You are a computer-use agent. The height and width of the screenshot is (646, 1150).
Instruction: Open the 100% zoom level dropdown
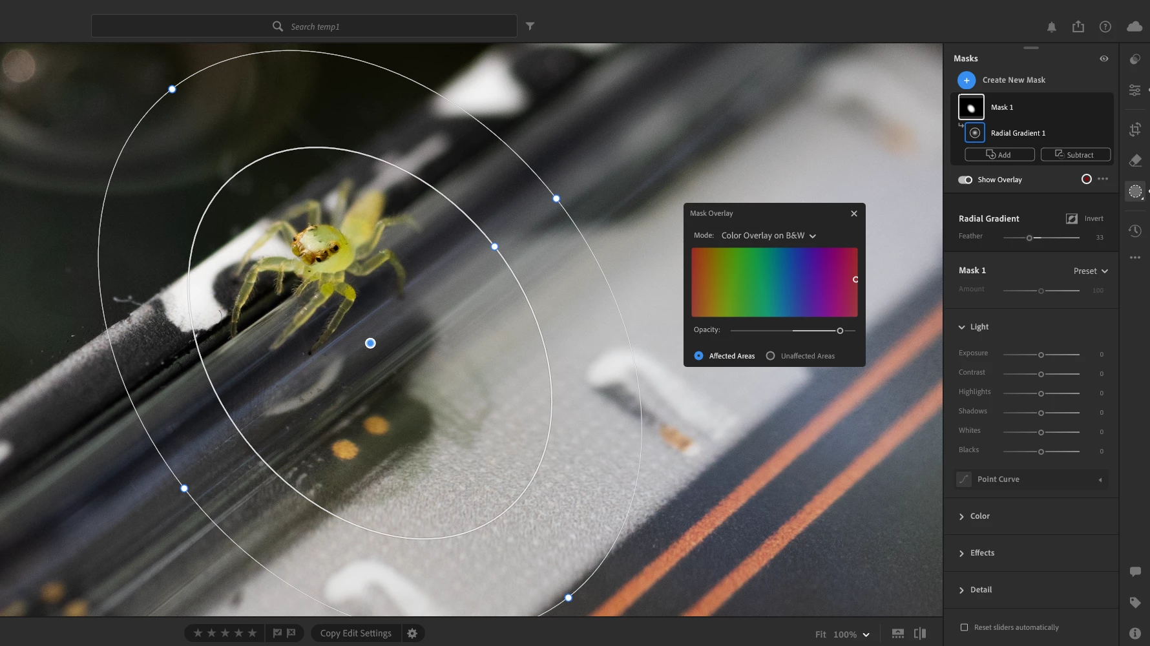[851, 634]
